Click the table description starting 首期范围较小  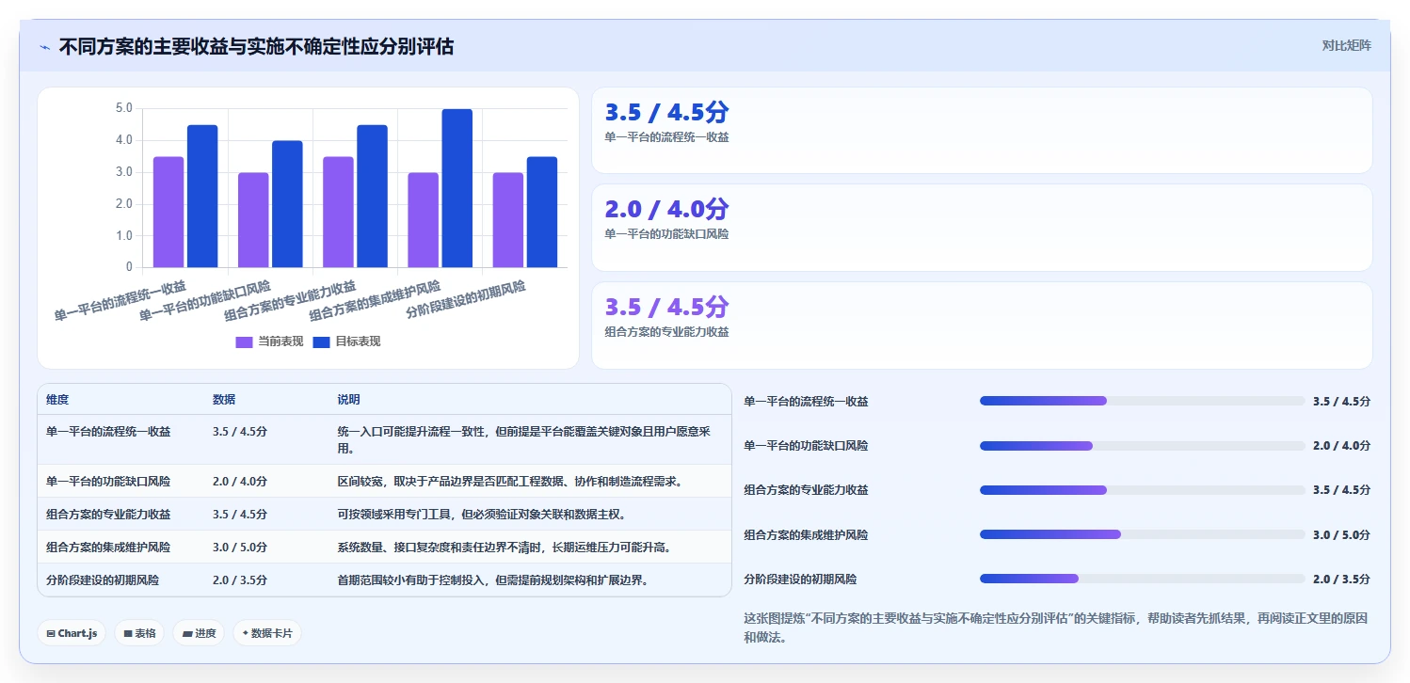point(492,580)
